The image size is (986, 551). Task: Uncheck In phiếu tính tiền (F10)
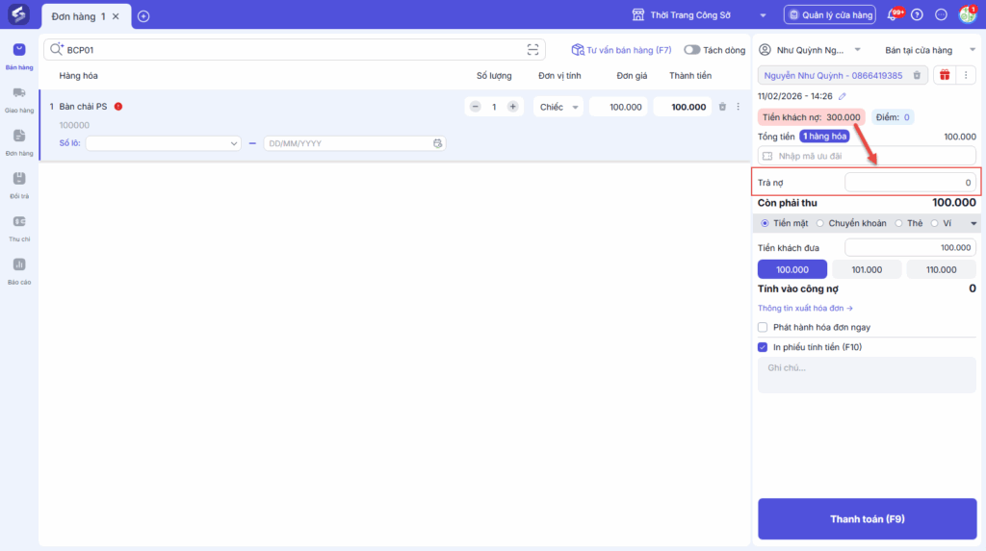point(763,347)
